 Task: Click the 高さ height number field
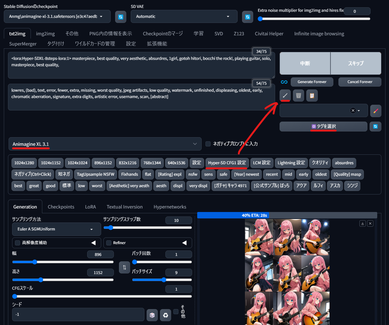[100, 273]
